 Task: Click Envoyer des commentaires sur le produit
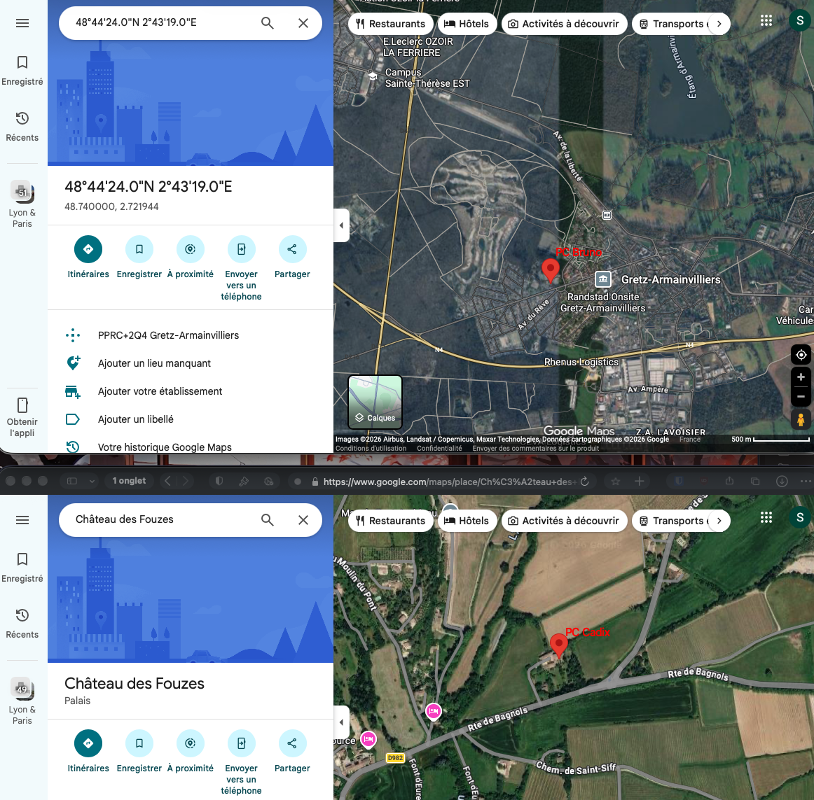click(x=535, y=448)
